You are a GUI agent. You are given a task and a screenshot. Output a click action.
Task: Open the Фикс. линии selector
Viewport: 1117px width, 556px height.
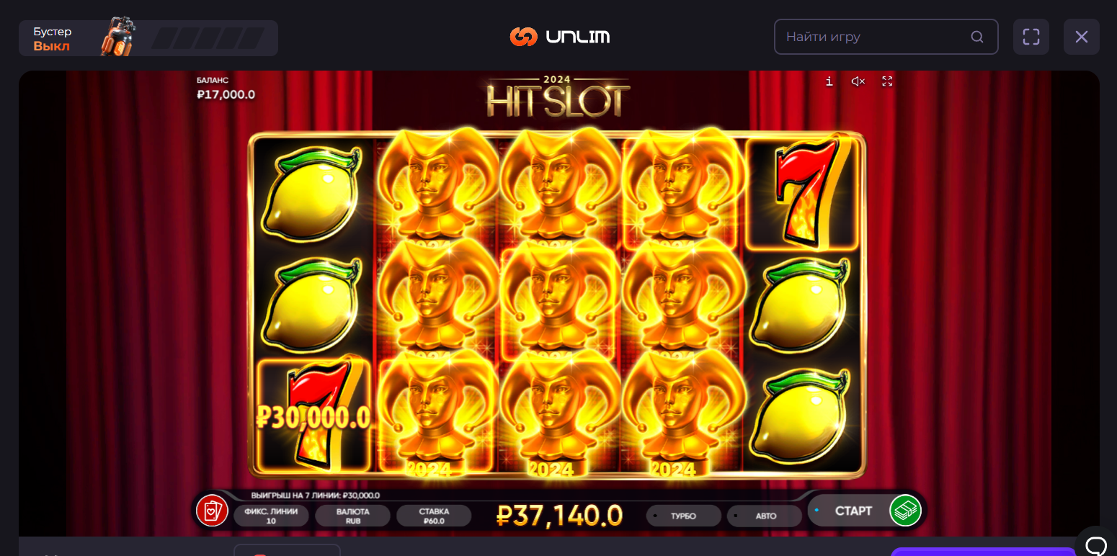pos(271,516)
